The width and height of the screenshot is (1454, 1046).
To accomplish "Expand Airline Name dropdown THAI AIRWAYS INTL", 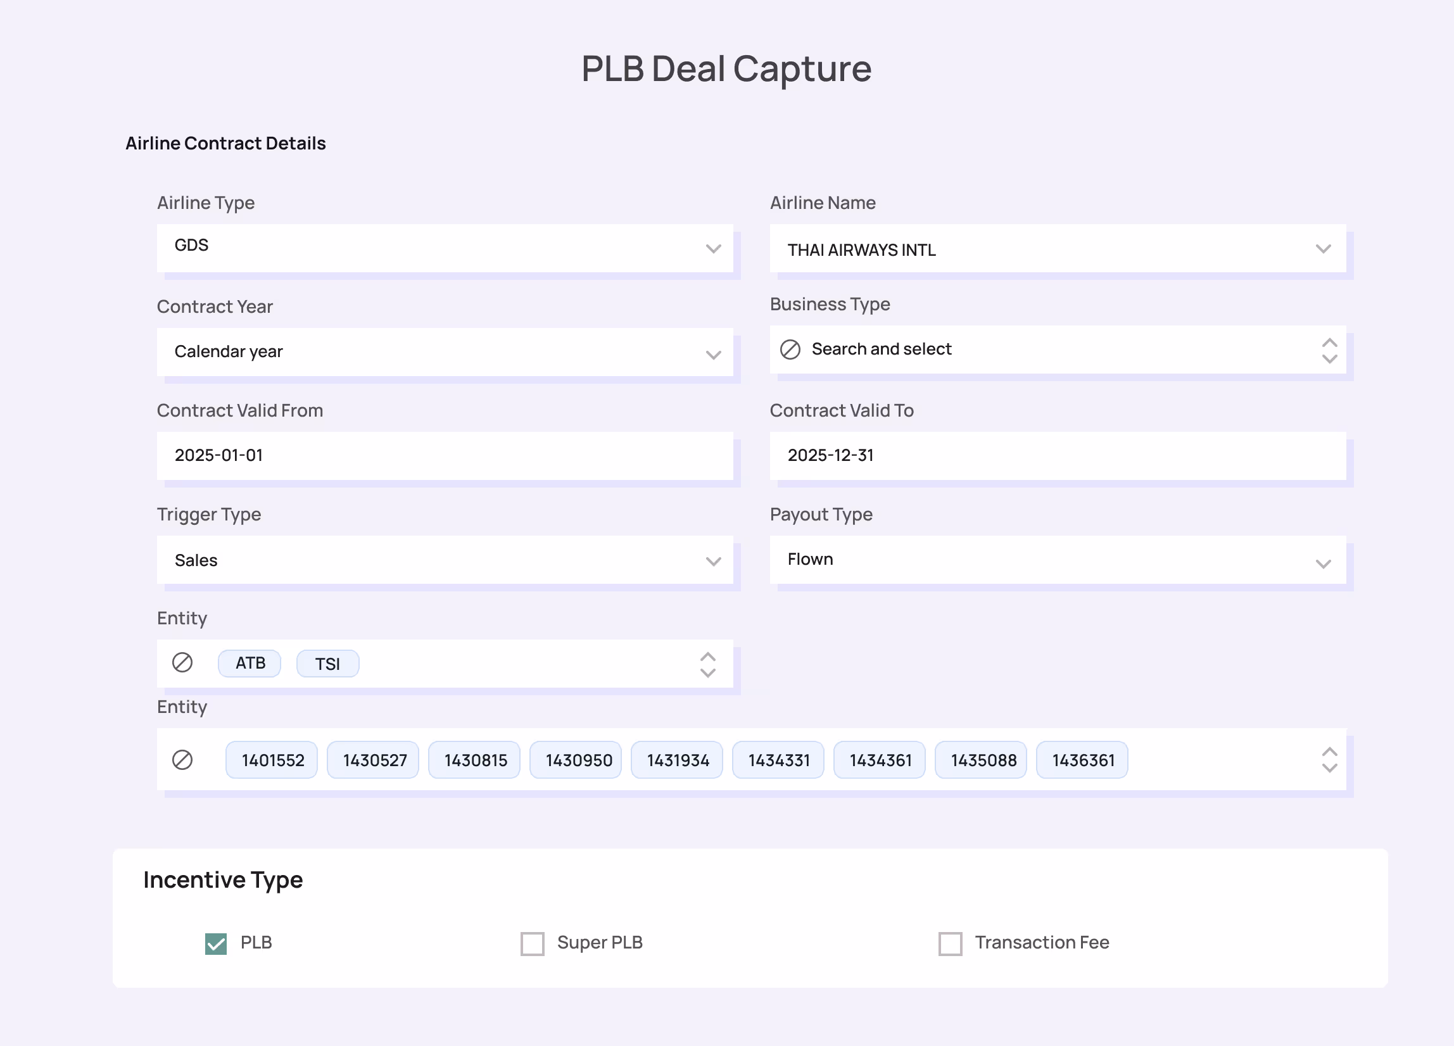I will 1058,248.
